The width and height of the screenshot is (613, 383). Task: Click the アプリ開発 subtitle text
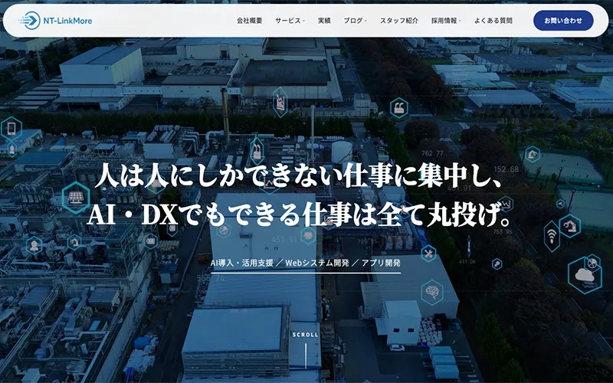click(381, 263)
